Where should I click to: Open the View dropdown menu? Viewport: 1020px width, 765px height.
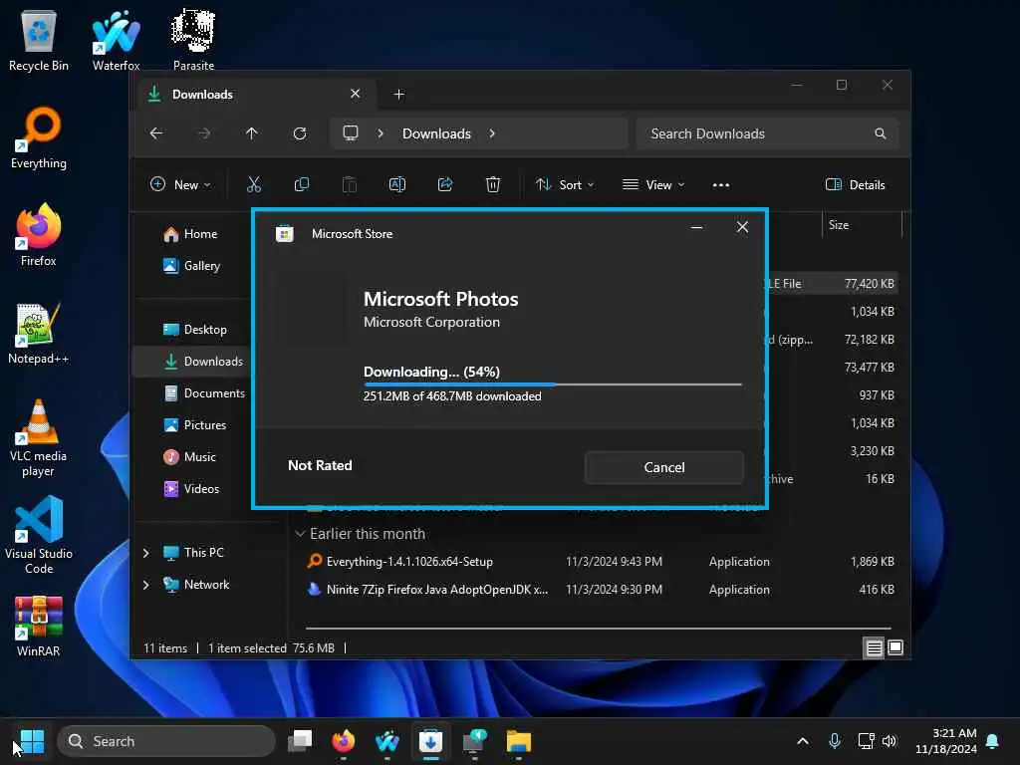[653, 184]
